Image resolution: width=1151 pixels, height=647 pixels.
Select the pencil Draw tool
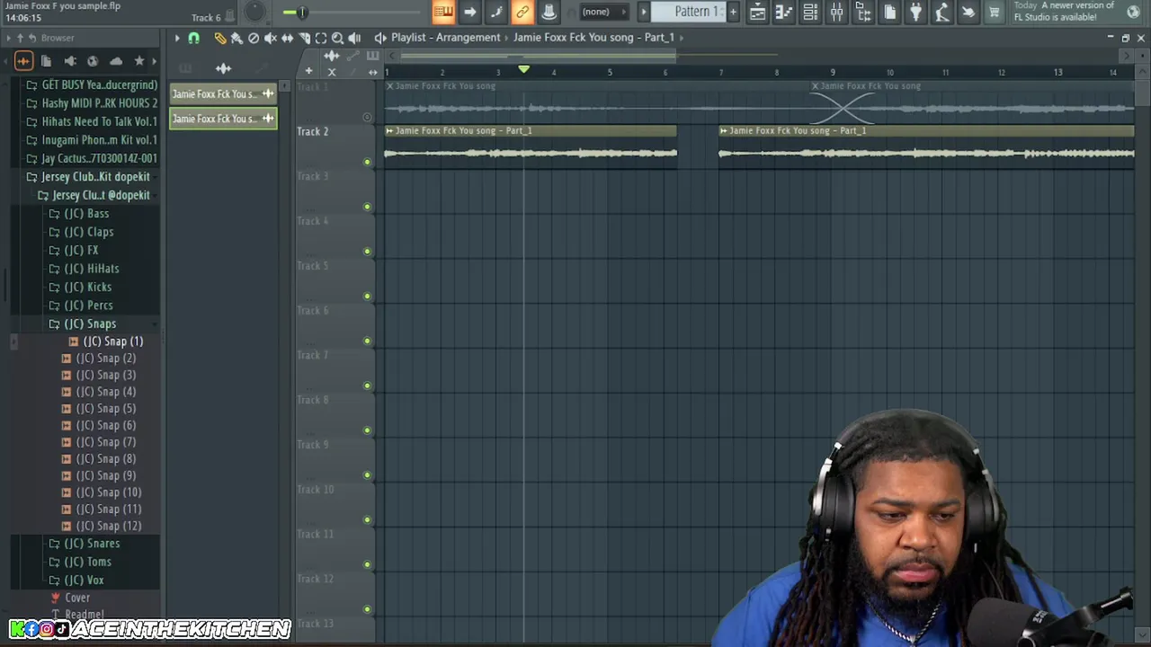220,38
